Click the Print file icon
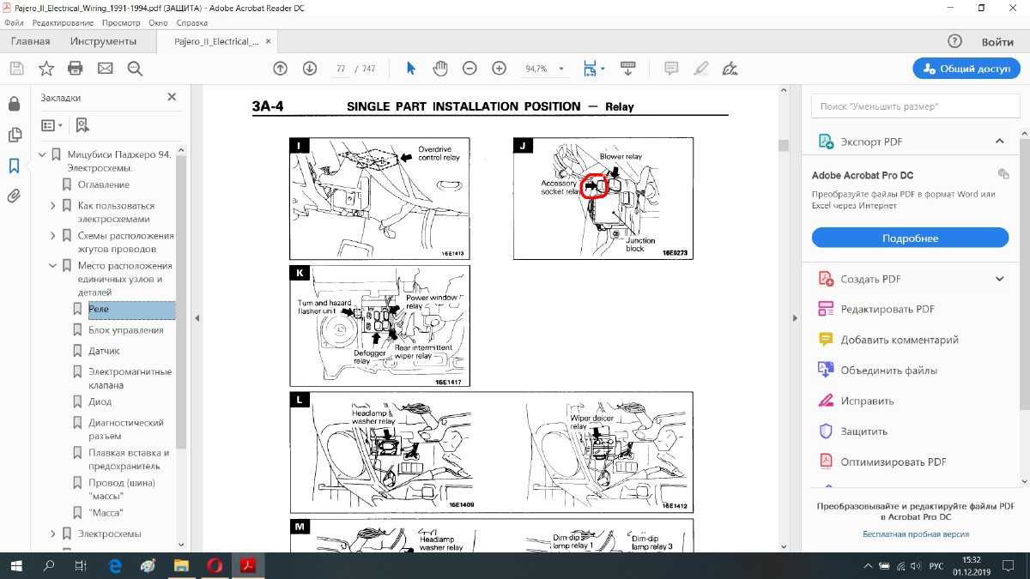The height and width of the screenshot is (579, 1030). pyautogui.click(x=76, y=69)
